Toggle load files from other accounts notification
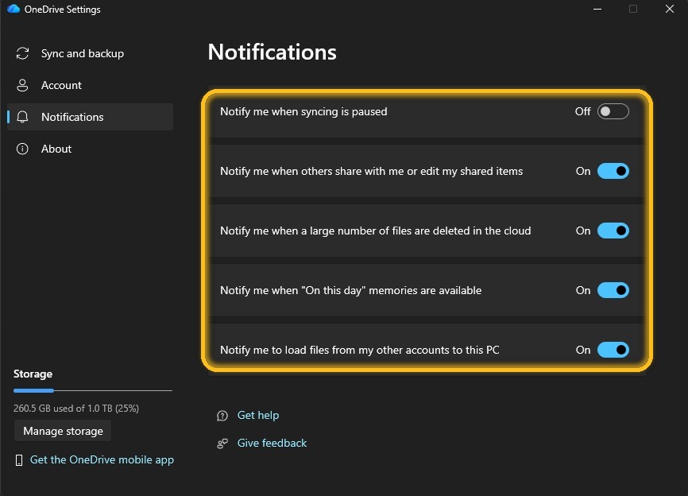The image size is (688, 496). point(613,350)
